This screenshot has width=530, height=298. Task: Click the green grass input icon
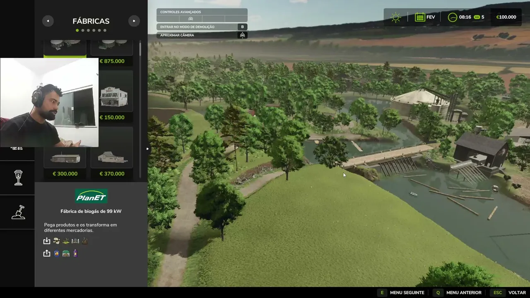pos(66,241)
